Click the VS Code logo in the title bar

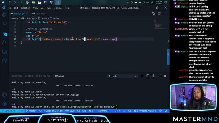pos(3,8)
